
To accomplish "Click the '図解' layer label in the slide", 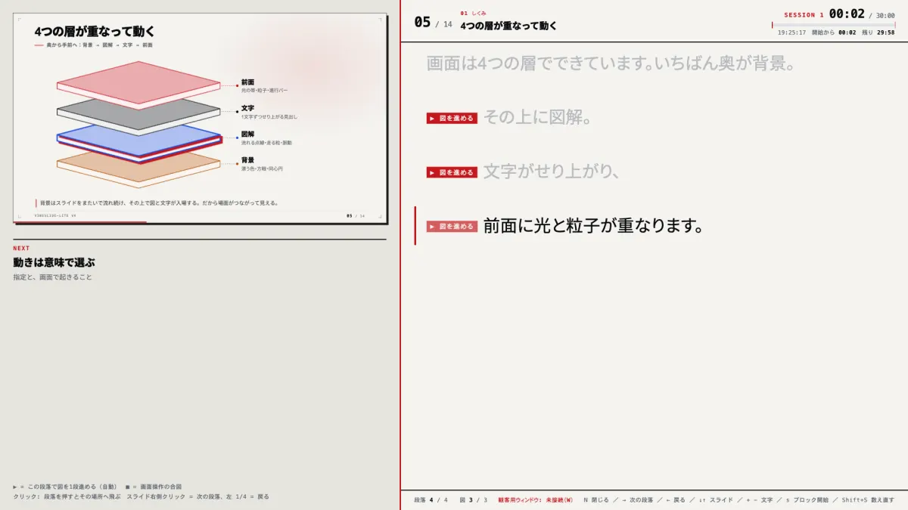I will [247, 134].
